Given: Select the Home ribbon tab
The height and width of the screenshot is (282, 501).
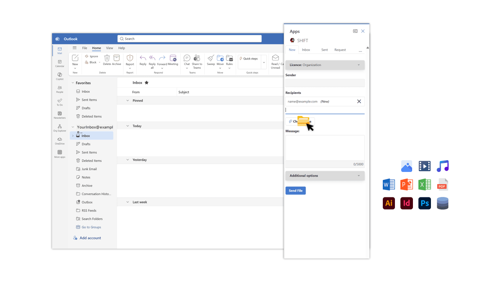Looking at the screenshot, I should coord(96,48).
